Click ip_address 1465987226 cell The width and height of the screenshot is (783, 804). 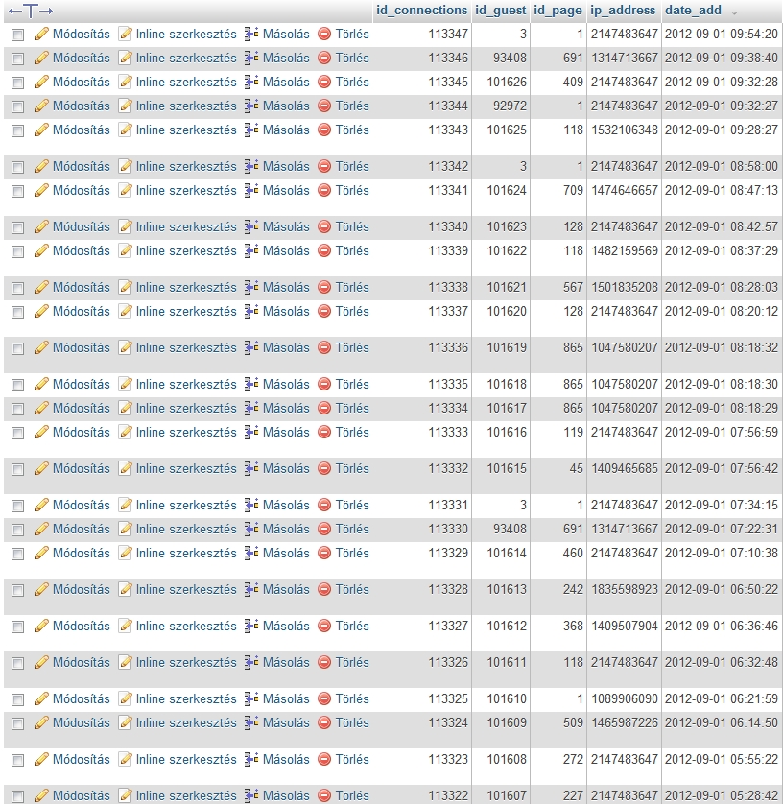[624, 723]
